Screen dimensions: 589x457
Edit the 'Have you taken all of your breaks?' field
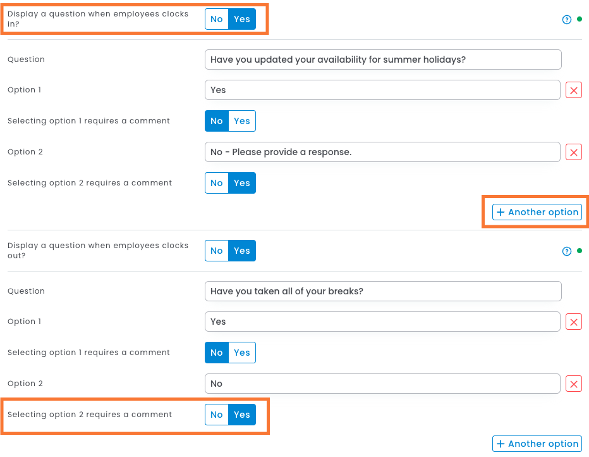pyautogui.click(x=383, y=291)
